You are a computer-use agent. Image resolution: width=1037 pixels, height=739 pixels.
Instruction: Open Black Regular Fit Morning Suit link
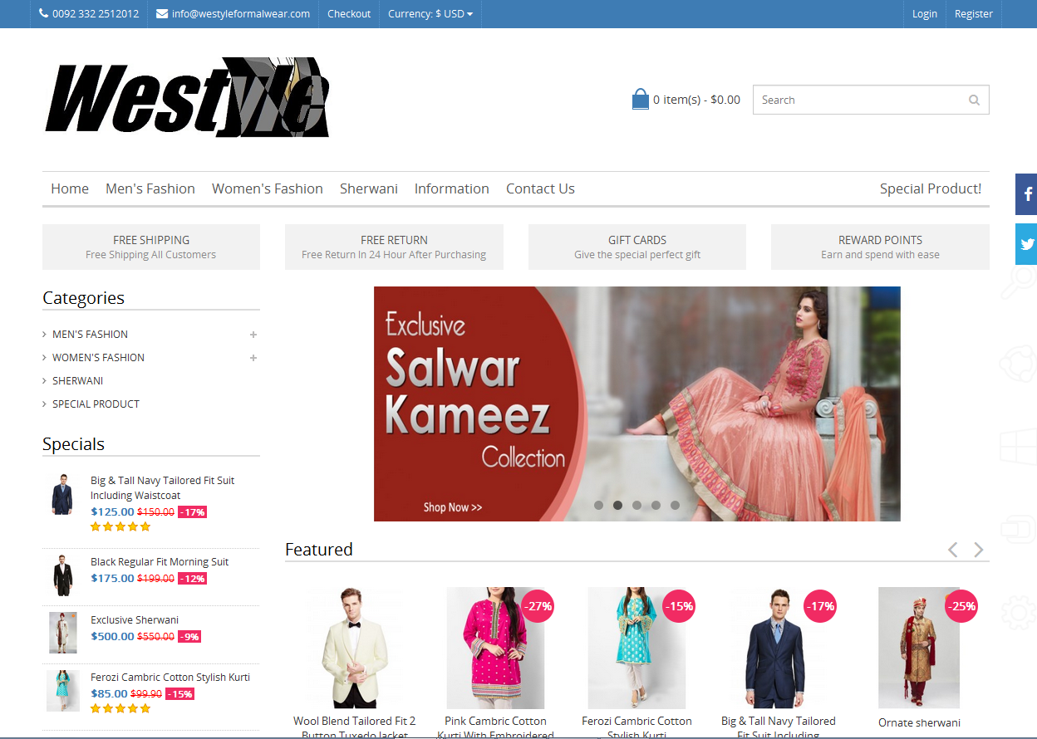click(160, 562)
